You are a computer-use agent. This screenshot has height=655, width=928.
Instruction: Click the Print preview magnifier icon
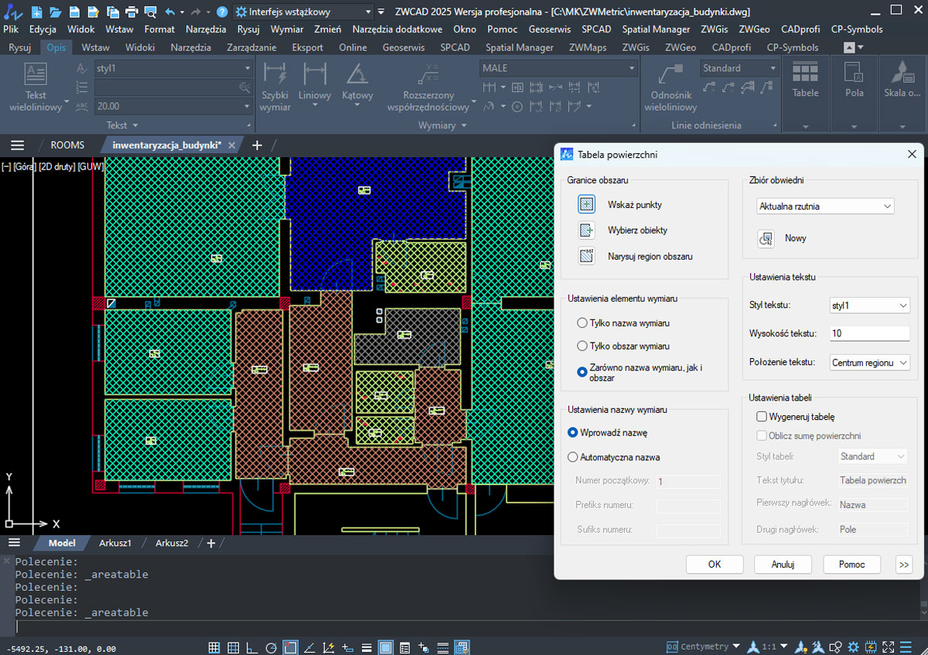[x=150, y=12]
